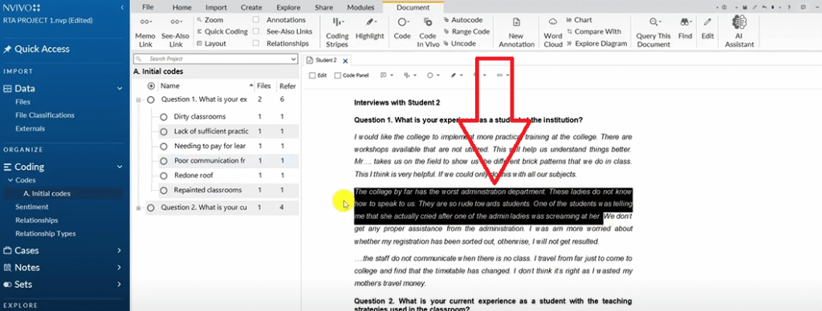Tick the Annotations checkbox in ribbon

pos(256,20)
